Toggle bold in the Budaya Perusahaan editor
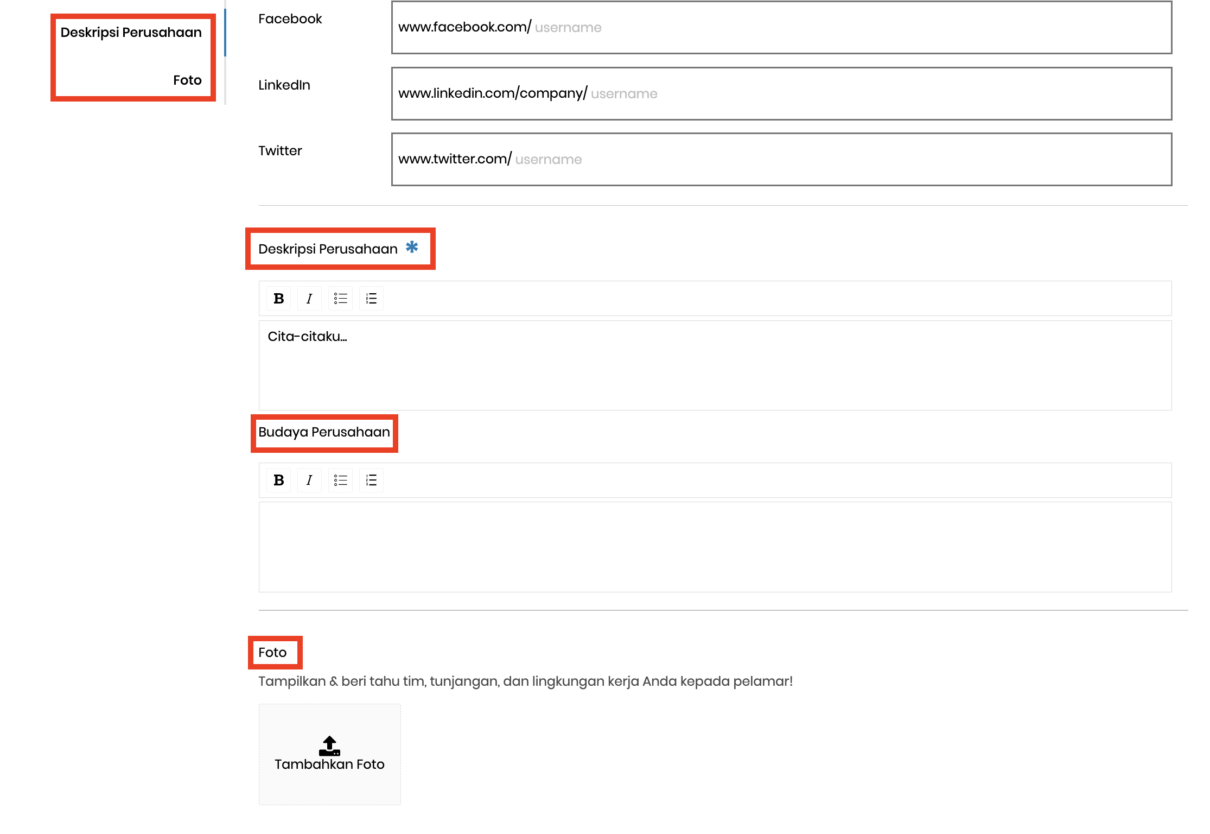The image size is (1210, 834). pos(278,480)
